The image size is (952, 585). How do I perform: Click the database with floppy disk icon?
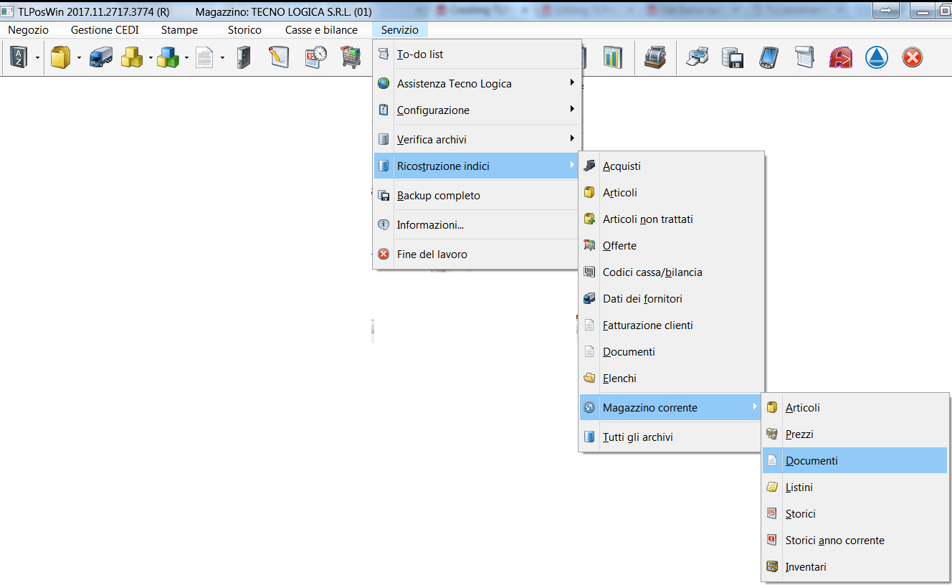732,57
